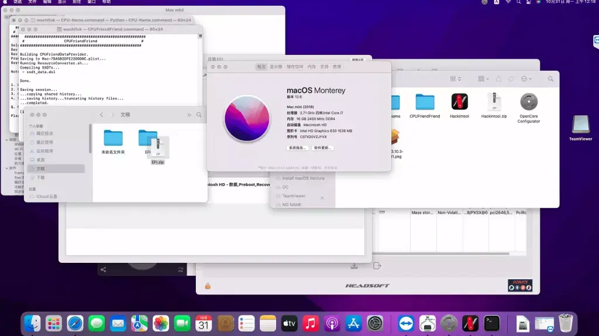Go forward in the 文稿 Finder window
599x336 pixels.
pyautogui.click(x=112, y=115)
